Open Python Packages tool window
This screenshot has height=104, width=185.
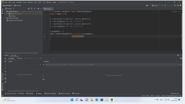[x=50, y=94]
